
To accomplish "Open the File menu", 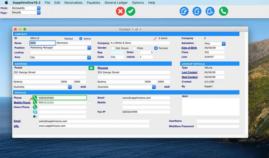I will pos(47,3).
